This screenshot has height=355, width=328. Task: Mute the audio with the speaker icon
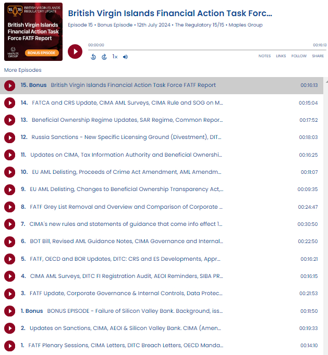126,57
